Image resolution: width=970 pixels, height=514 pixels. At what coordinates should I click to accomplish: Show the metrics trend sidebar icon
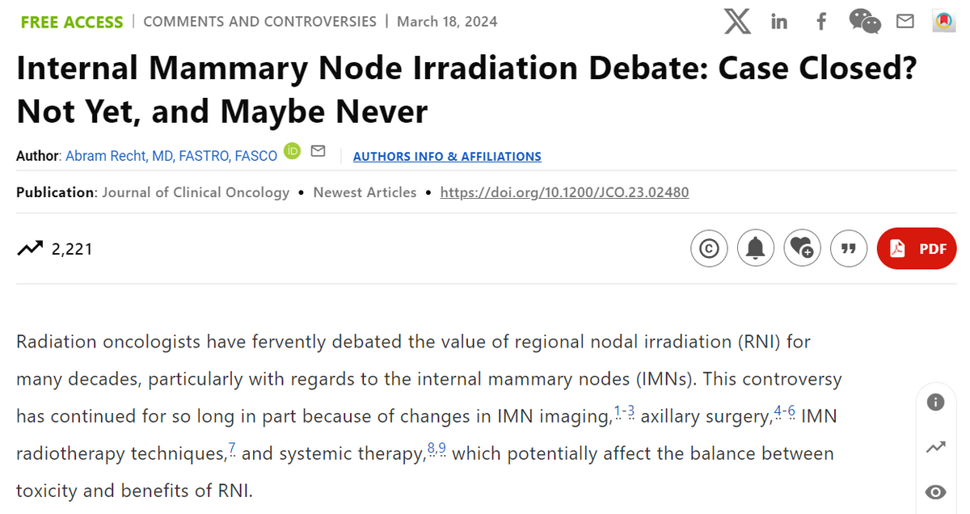click(x=936, y=447)
